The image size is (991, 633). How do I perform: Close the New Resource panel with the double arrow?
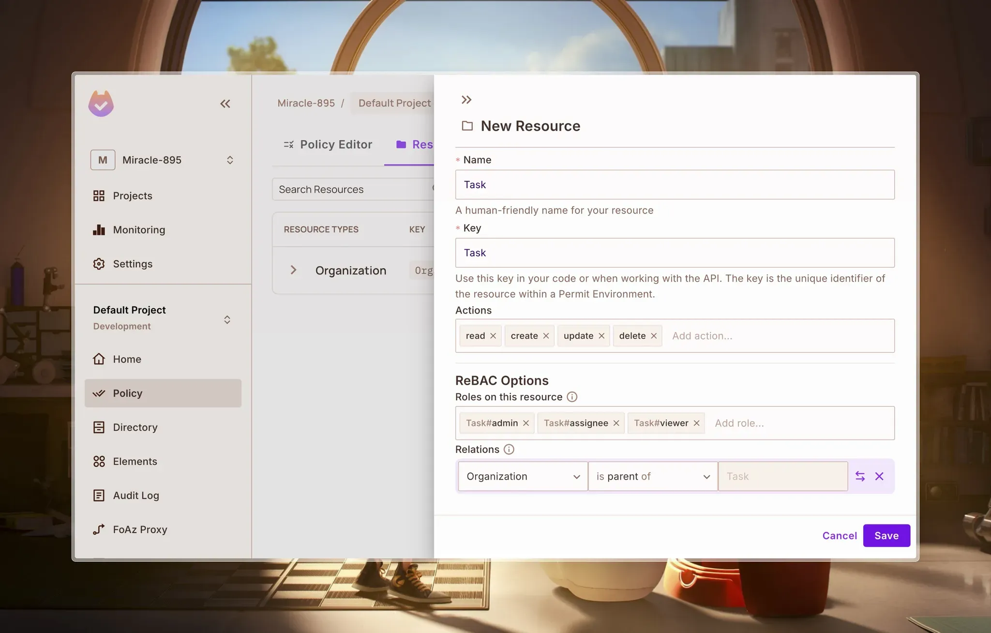pyautogui.click(x=466, y=100)
